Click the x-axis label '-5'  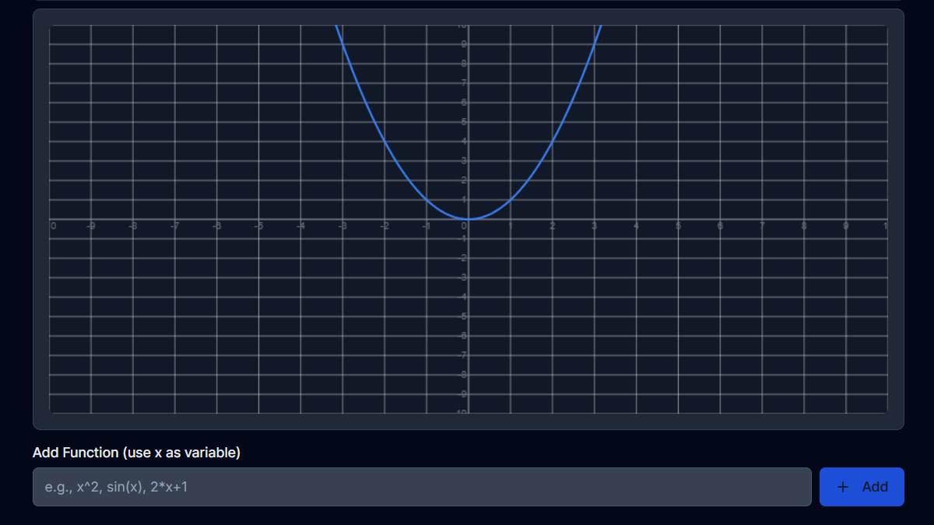tap(259, 226)
